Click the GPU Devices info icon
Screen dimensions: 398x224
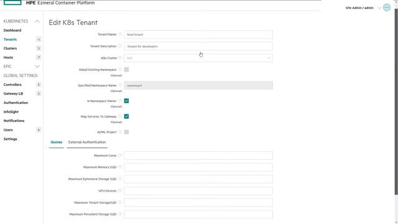pos(120,190)
